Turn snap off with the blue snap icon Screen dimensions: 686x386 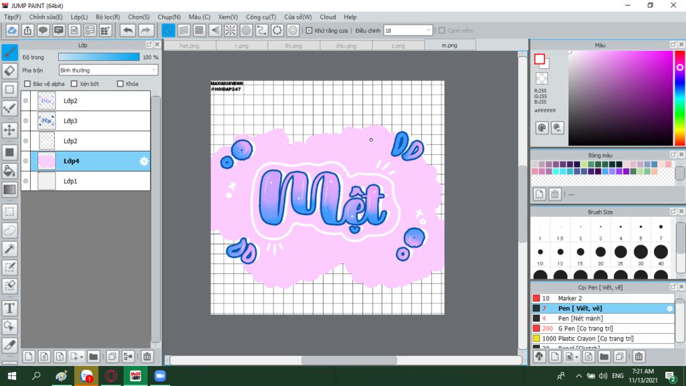pyautogui.click(x=168, y=30)
